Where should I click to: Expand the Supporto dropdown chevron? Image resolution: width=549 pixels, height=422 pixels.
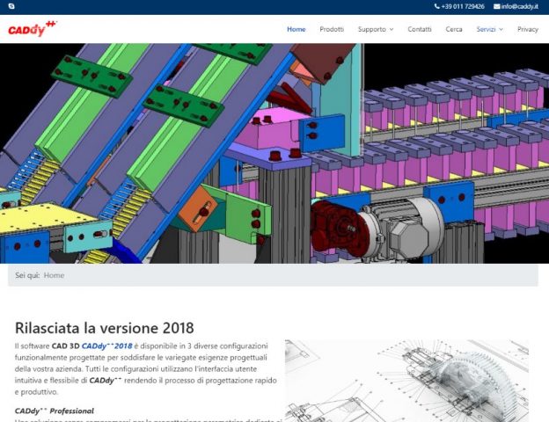pyautogui.click(x=392, y=29)
